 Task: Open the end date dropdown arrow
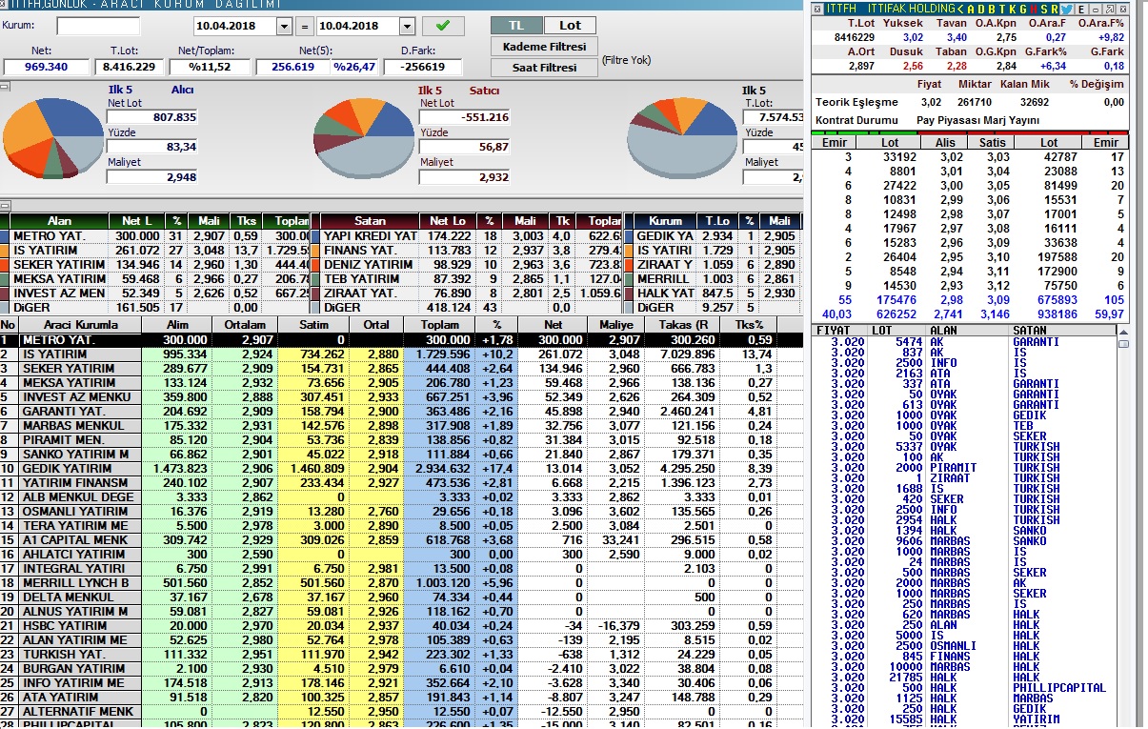[407, 27]
